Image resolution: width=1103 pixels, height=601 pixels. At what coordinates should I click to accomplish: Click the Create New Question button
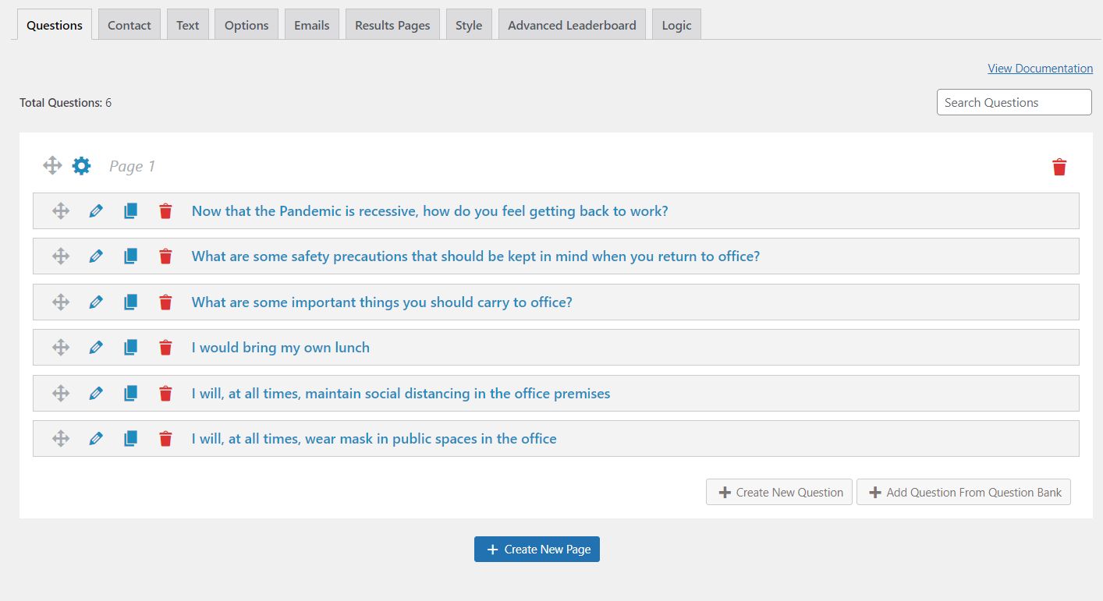[x=778, y=492]
